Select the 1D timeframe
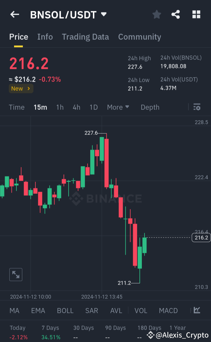Screen dimensions: 211x342 pyautogui.click(x=93, y=107)
